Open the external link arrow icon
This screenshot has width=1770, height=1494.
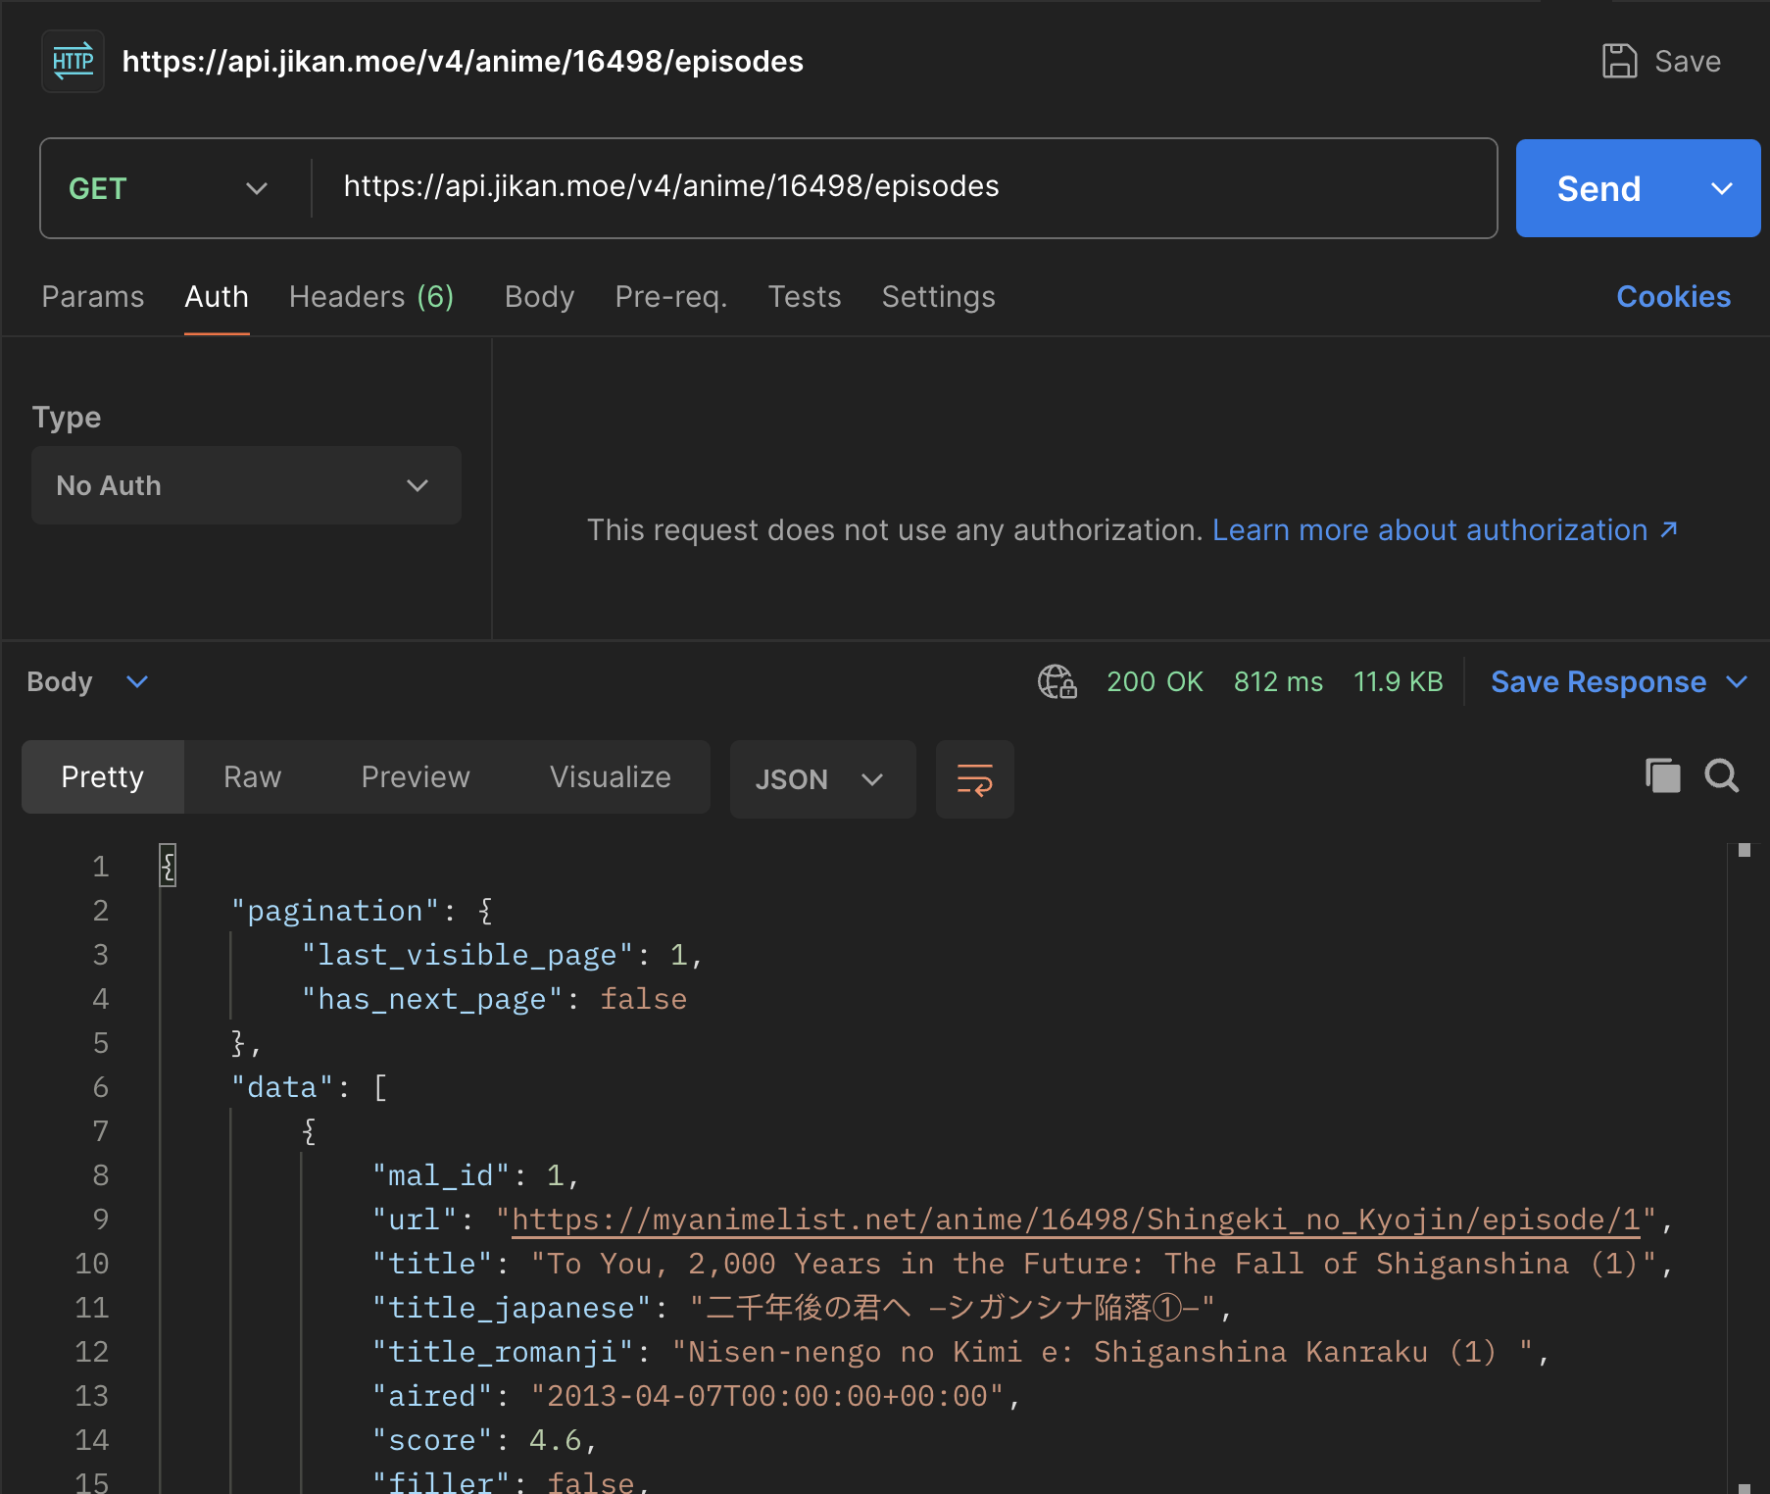click(x=1669, y=529)
